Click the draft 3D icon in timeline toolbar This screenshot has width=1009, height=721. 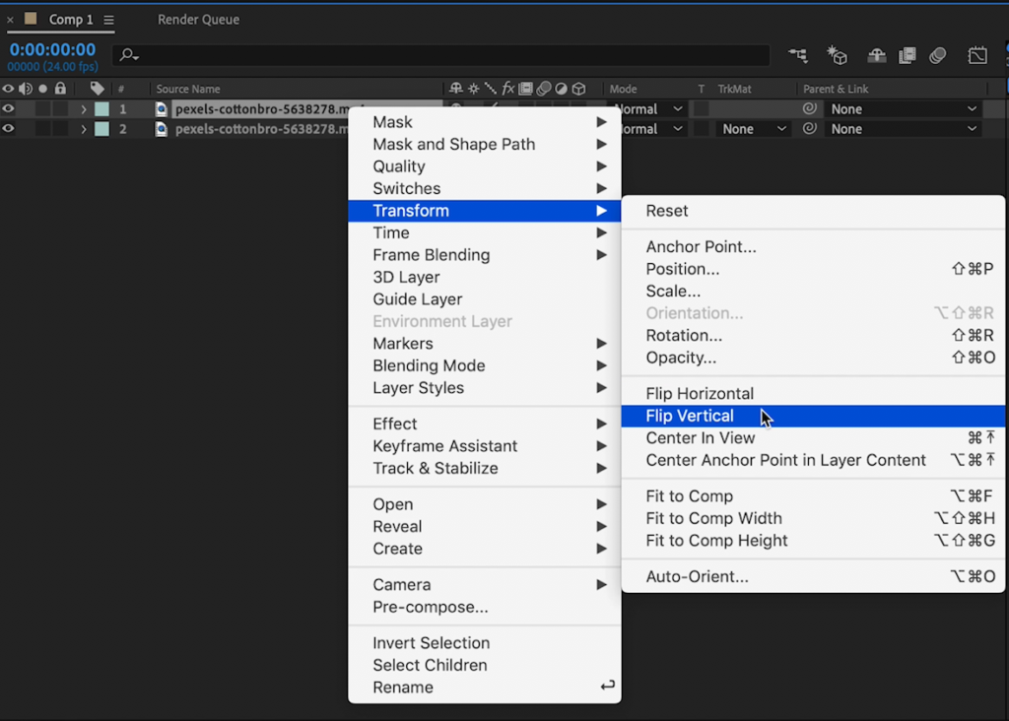coord(837,55)
